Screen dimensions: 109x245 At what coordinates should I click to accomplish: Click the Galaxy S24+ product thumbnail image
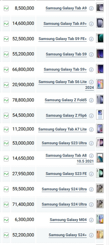click(100, 234)
